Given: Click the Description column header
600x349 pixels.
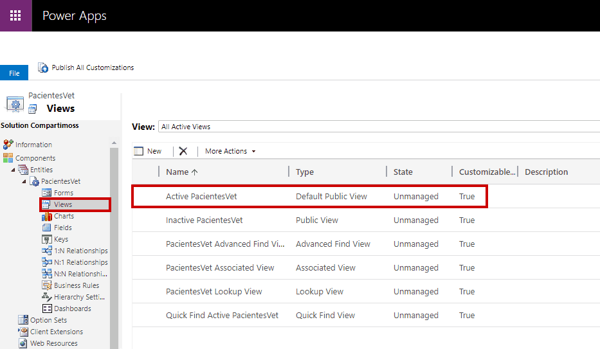Looking at the screenshot, I should (x=547, y=172).
